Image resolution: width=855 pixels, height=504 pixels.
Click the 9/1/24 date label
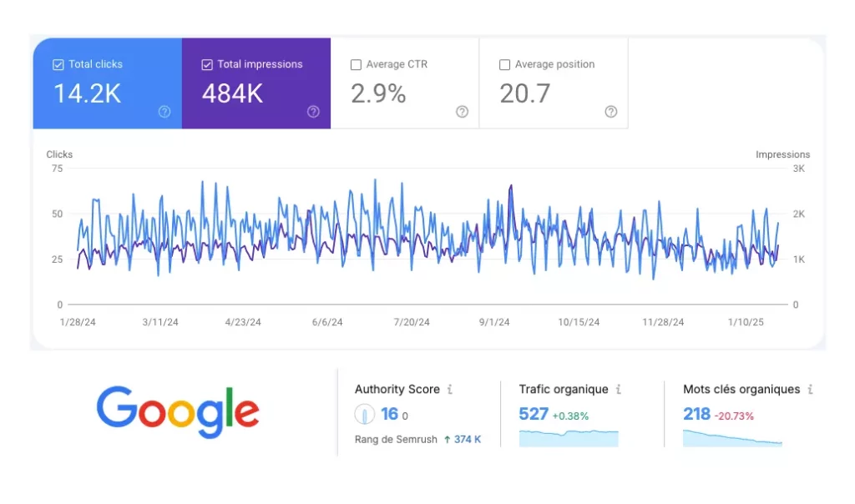(494, 322)
